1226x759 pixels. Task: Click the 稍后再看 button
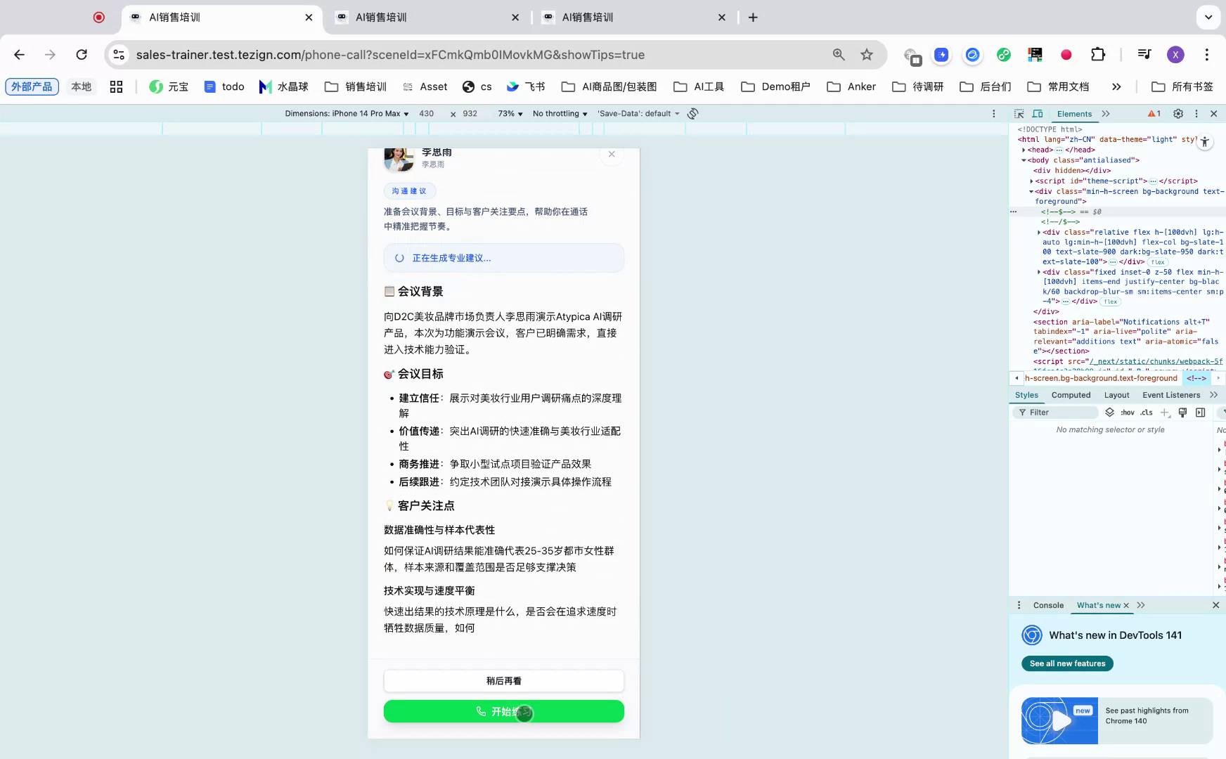tap(503, 680)
